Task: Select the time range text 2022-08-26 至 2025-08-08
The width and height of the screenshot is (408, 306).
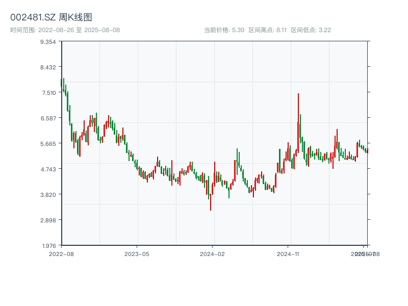Action: pyautogui.click(x=79, y=30)
